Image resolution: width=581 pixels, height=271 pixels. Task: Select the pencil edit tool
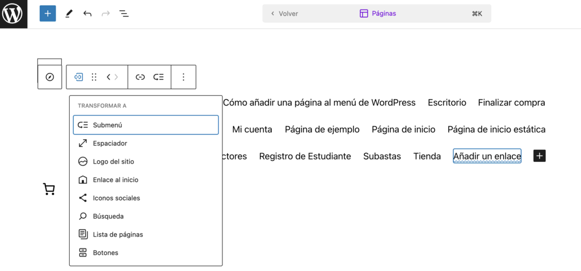click(69, 14)
